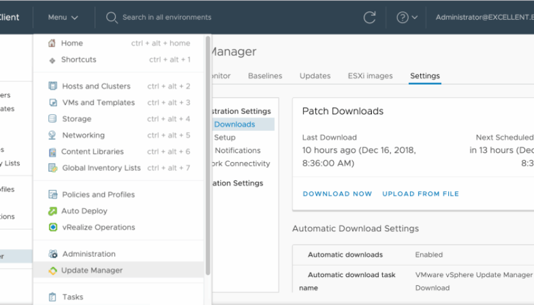This screenshot has width=534, height=305.
Task: Click the search magnifier icon
Action: (111, 17)
